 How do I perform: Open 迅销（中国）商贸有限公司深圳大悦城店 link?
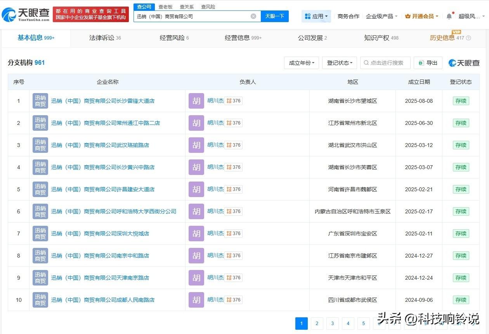click(x=100, y=234)
